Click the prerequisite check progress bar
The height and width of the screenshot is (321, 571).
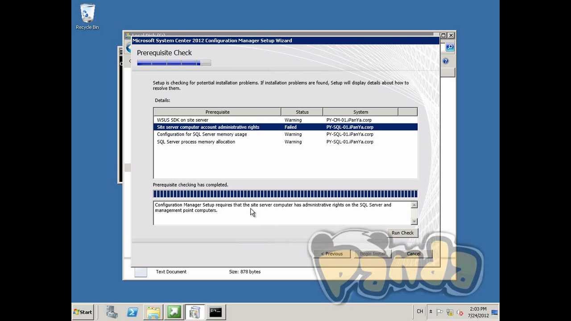coord(285,193)
